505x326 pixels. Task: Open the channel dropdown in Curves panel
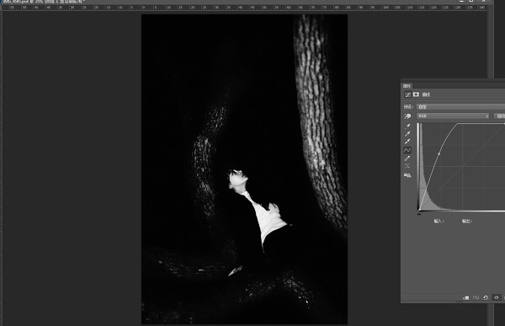(x=453, y=115)
